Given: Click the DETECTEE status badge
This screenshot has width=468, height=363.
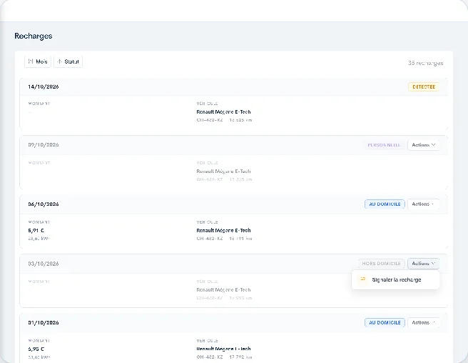Looking at the screenshot, I should click(x=424, y=87).
